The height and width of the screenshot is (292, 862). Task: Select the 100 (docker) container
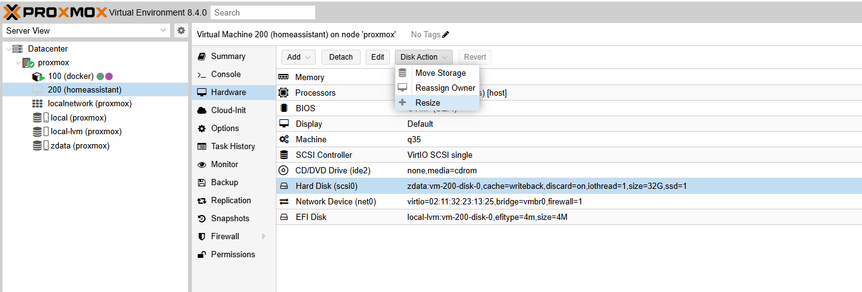click(x=71, y=76)
